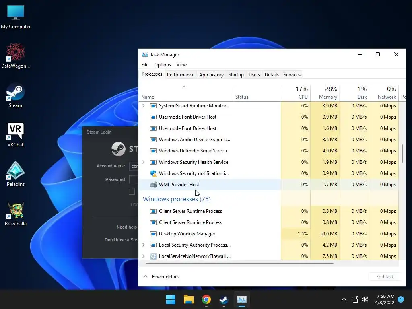Switch to the Performance tab
The image size is (412, 309).
[x=181, y=75]
